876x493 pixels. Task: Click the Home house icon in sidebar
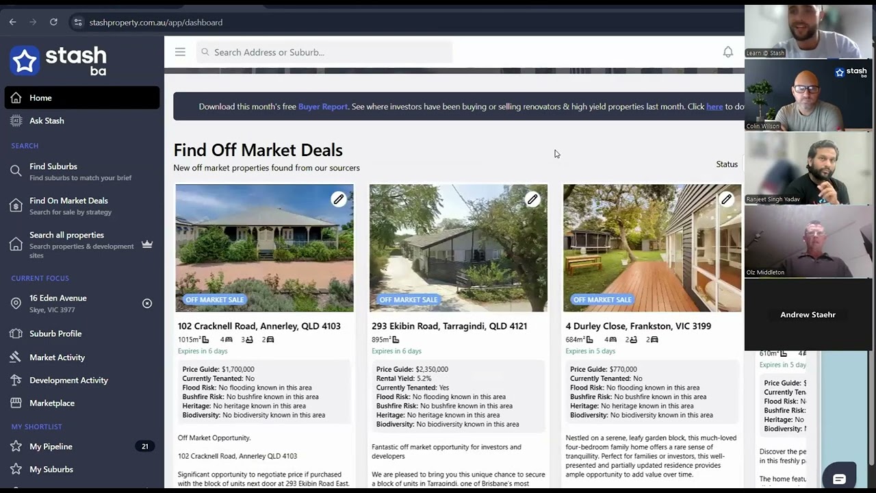point(16,98)
